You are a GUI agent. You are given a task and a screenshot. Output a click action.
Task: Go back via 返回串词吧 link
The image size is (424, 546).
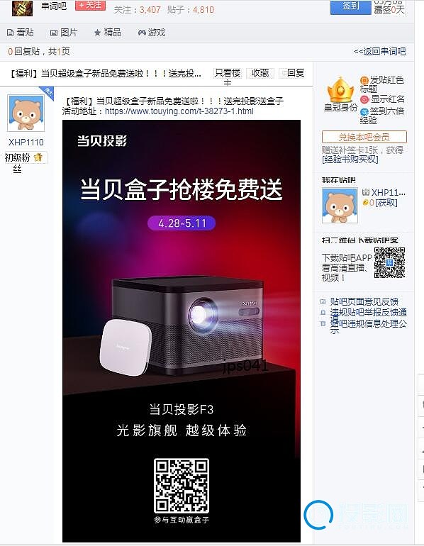(380, 52)
